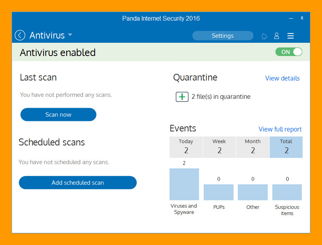Click Add scheduled scan button

point(78,183)
